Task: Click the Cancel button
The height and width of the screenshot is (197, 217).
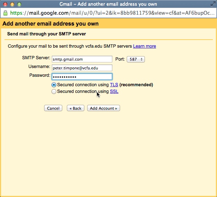Action: point(53,108)
